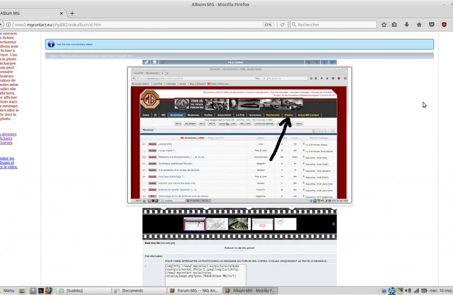Screen dimensions: 453x295
Task: Open the Firefox bookmarks list icon
Action: click(394, 25)
